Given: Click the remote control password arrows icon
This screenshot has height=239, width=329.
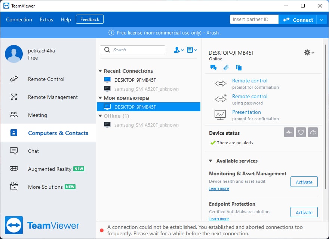Looking at the screenshot, I should [220, 99].
